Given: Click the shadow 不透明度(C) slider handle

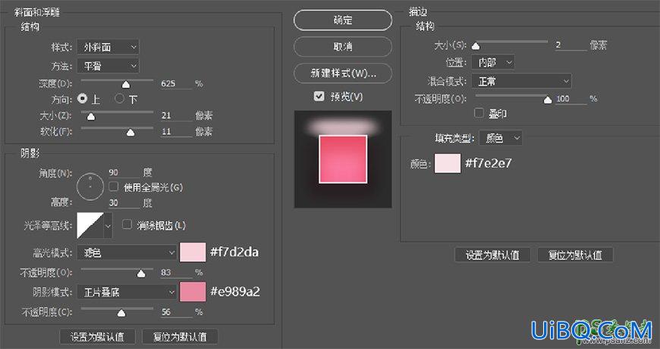Looking at the screenshot, I should pyautogui.click(x=121, y=313).
